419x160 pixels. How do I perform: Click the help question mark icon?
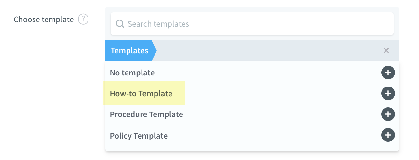coord(83,20)
